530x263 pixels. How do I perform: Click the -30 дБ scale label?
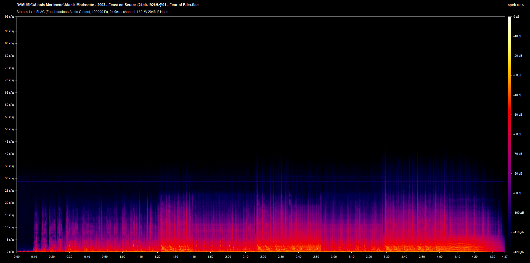point(517,75)
